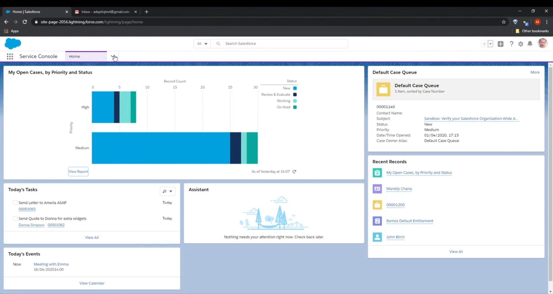The height and width of the screenshot is (294, 553).
Task: Open Today's Tasks filter dropdown
Action: [x=167, y=191]
